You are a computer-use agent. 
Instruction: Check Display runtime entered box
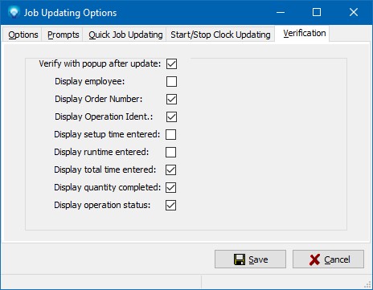(x=170, y=152)
